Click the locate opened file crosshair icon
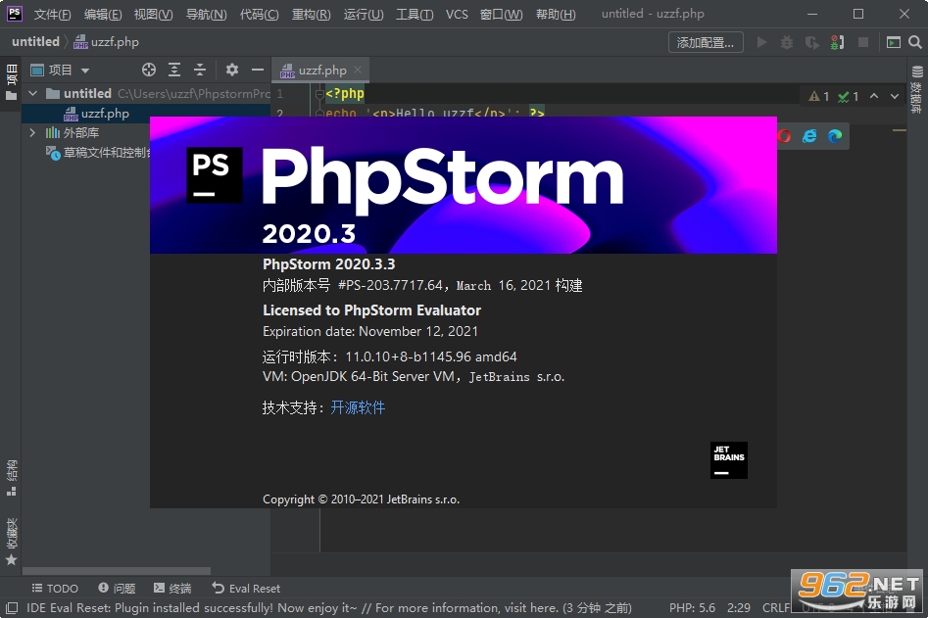The image size is (928, 618). tap(149, 70)
